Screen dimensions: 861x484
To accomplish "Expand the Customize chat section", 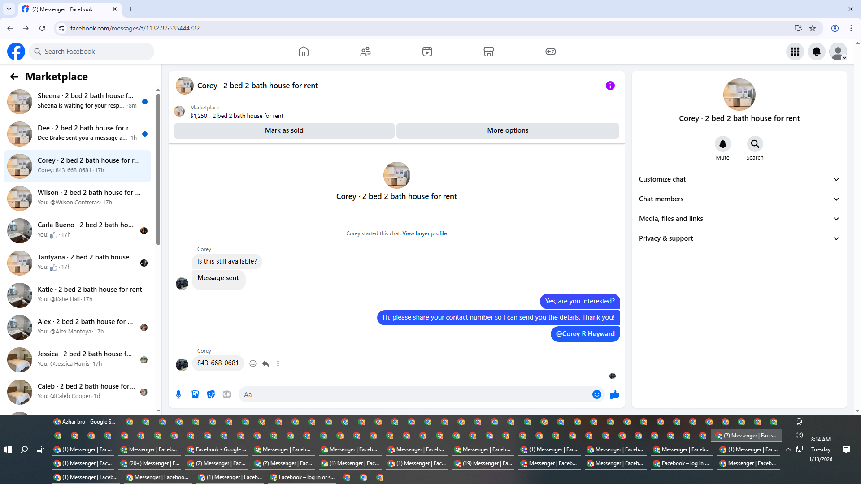I will tap(739, 179).
